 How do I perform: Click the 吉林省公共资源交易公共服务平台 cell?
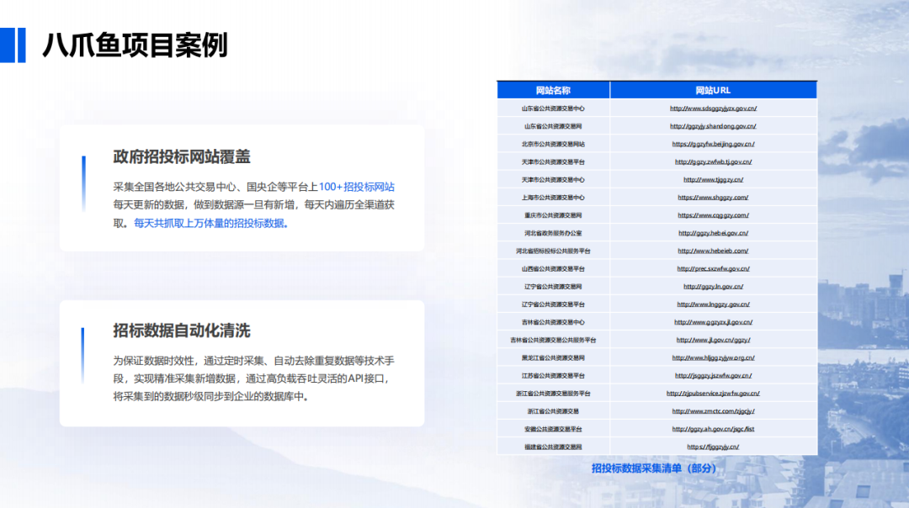[553, 340]
